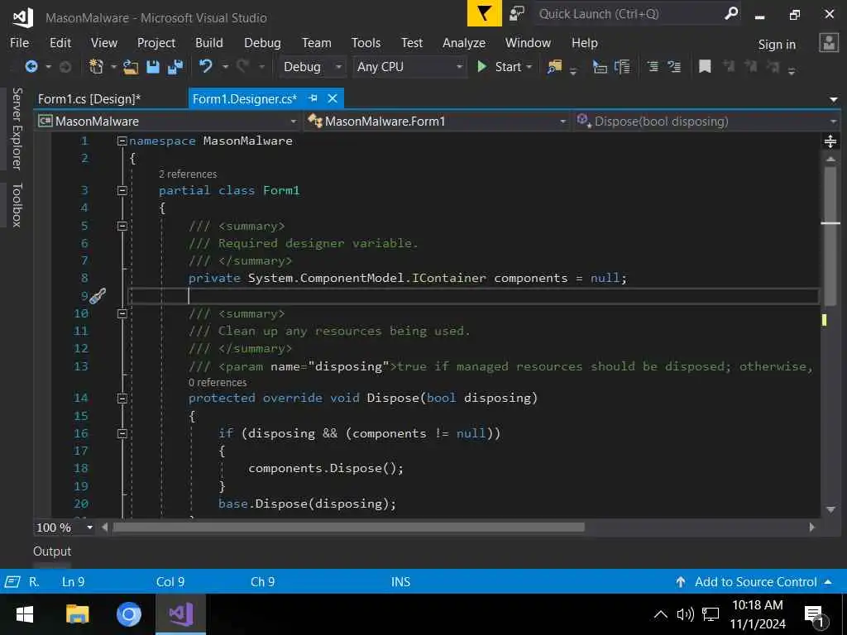Viewport: 847px width, 635px height.
Task: Open the Toolbox side tab
Action: [17, 205]
